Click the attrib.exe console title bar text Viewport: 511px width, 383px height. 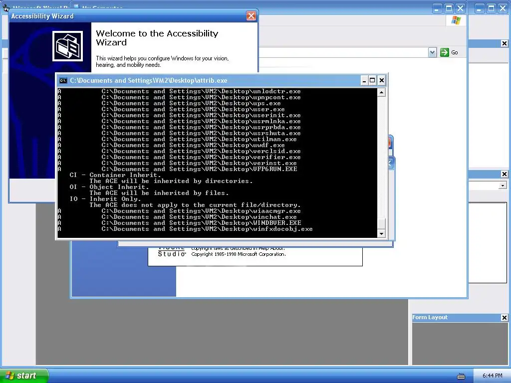pos(149,80)
